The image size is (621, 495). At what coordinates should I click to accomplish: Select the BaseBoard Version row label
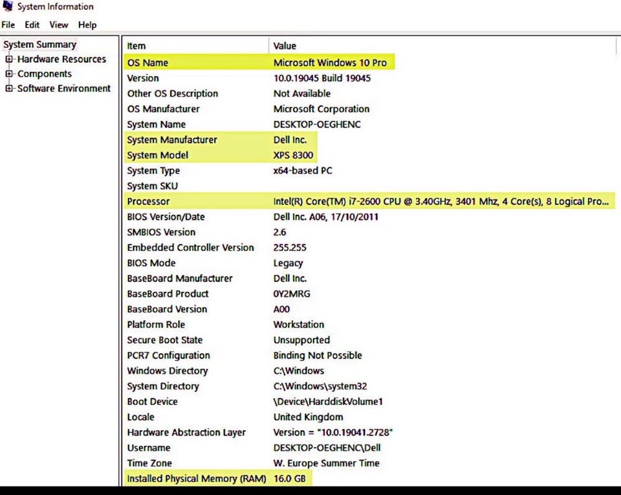click(x=167, y=309)
